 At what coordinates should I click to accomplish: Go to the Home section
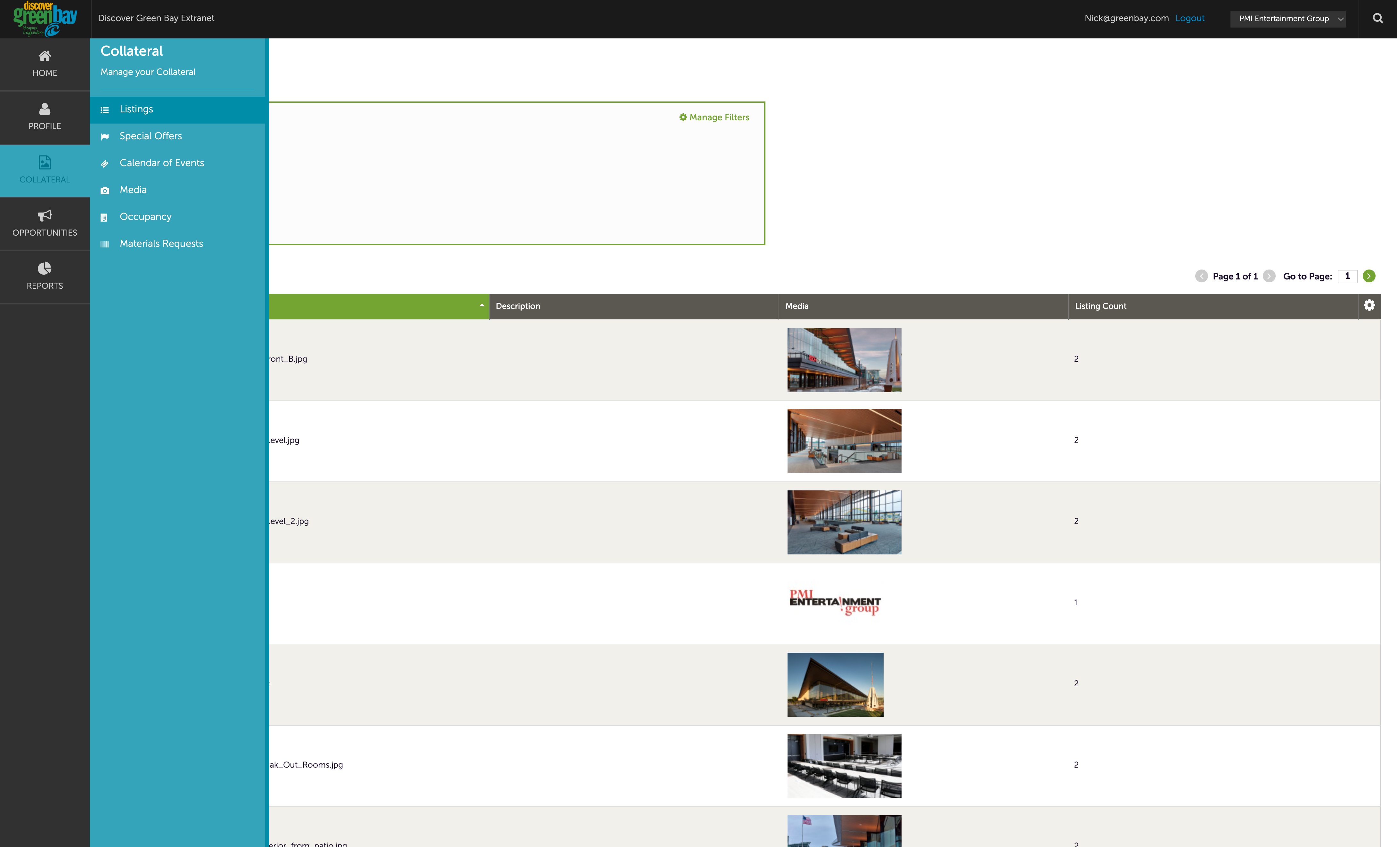tap(45, 64)
